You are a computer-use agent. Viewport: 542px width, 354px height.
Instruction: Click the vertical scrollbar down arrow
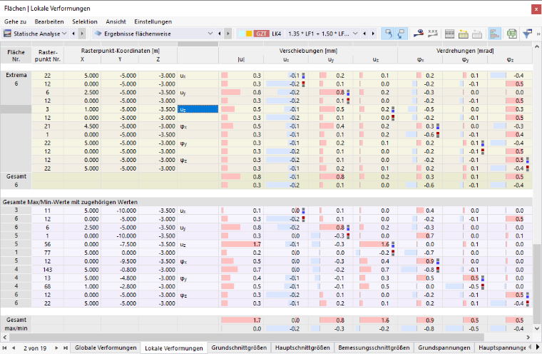[537, 328]
